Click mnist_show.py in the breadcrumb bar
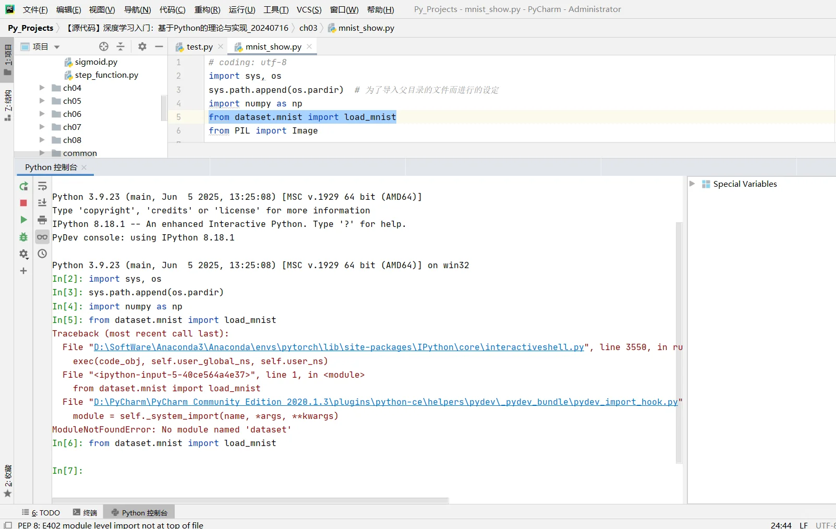 tap(361, 28)
